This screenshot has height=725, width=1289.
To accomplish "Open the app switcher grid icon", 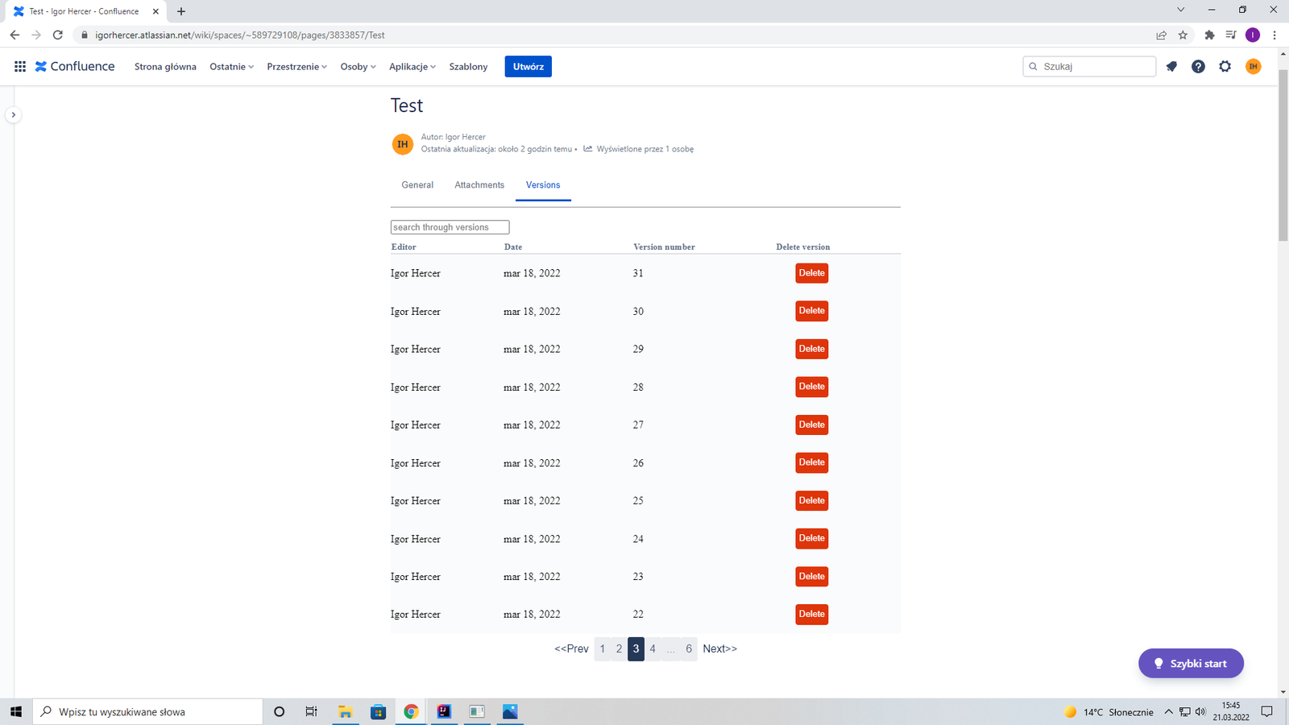I will tap(20, 67).
